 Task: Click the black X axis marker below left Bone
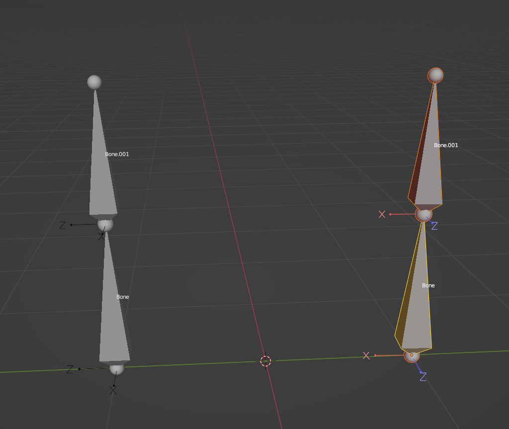112,389
